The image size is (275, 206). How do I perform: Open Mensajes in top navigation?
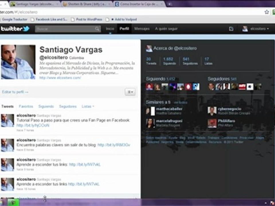(142, 29)
